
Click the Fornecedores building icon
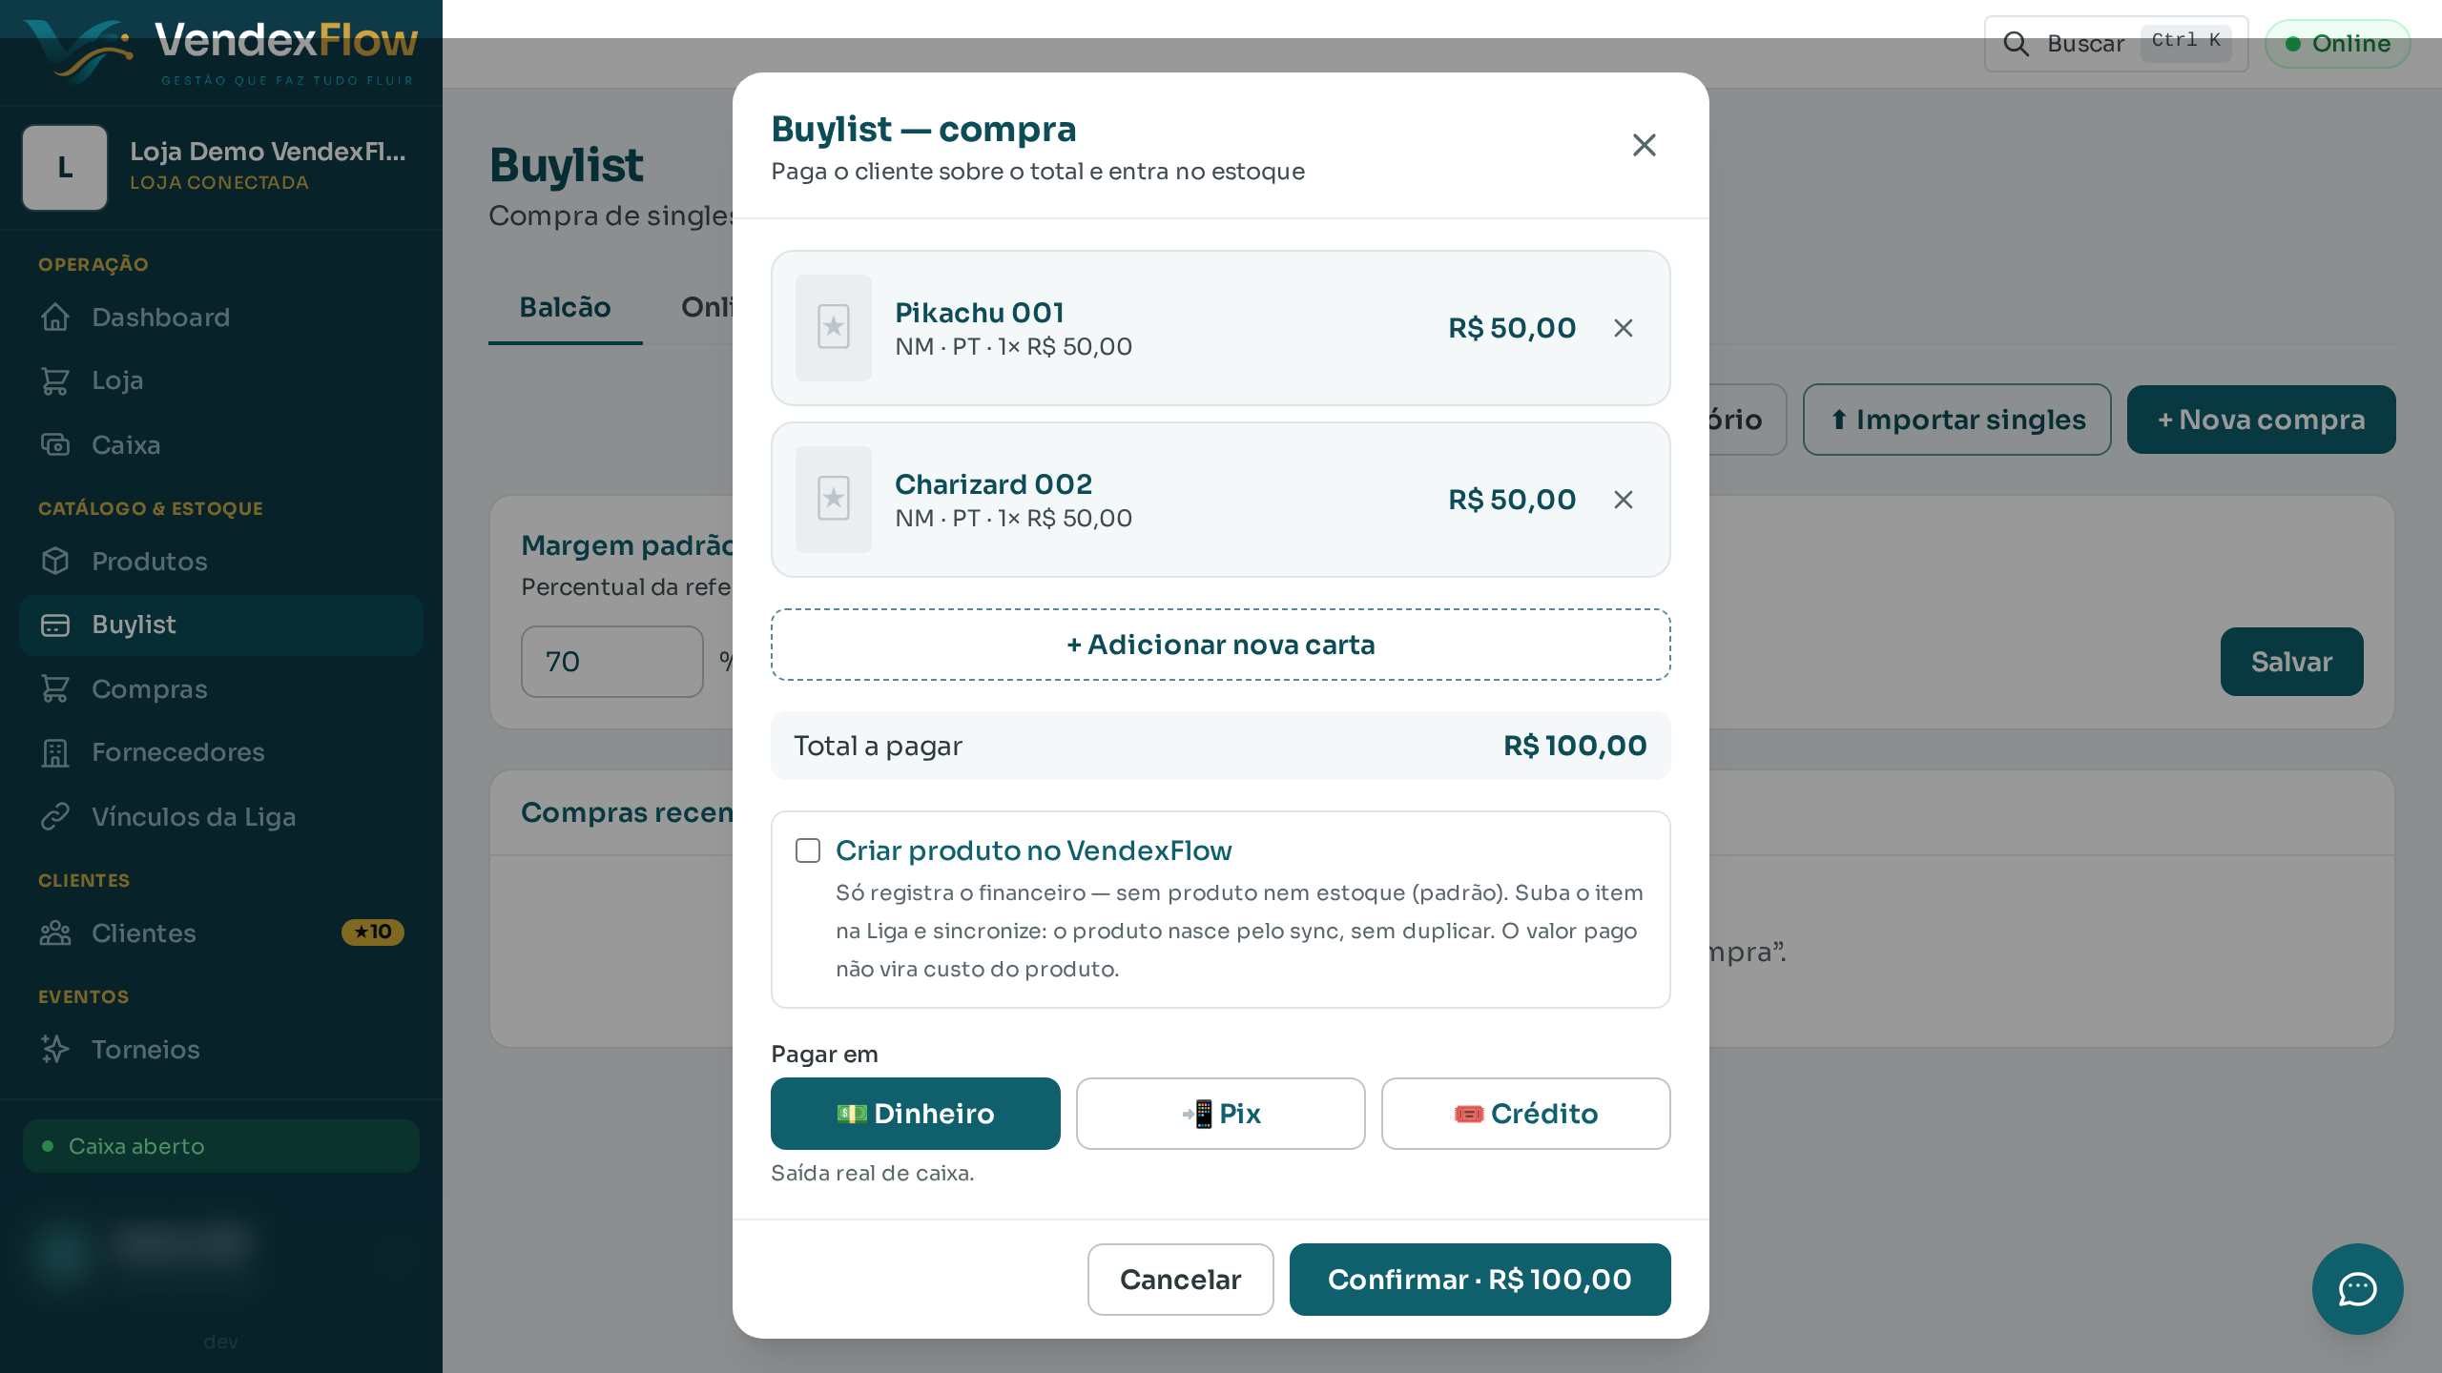55,752
